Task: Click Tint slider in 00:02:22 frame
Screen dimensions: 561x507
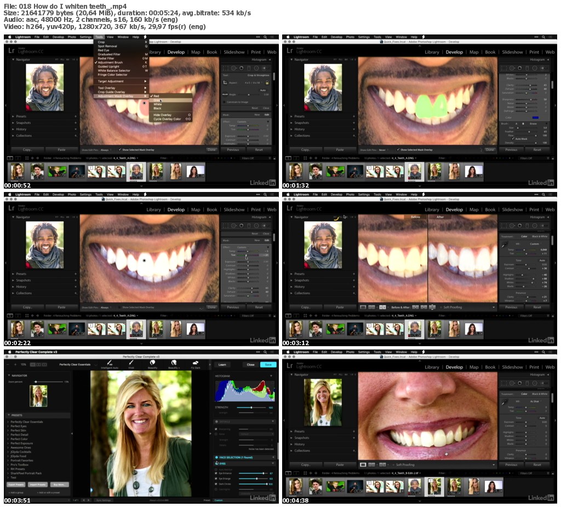Action: click(248, 255)
